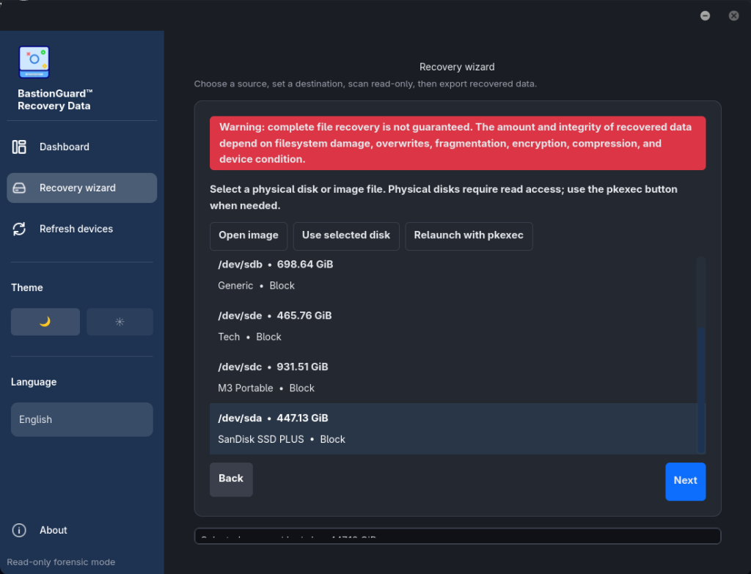
Task: Select the /dev/sdb 698.64 GiB disk
Action: click(453, 275)
